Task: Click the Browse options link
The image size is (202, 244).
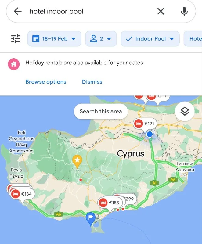Action: [46, 82]
